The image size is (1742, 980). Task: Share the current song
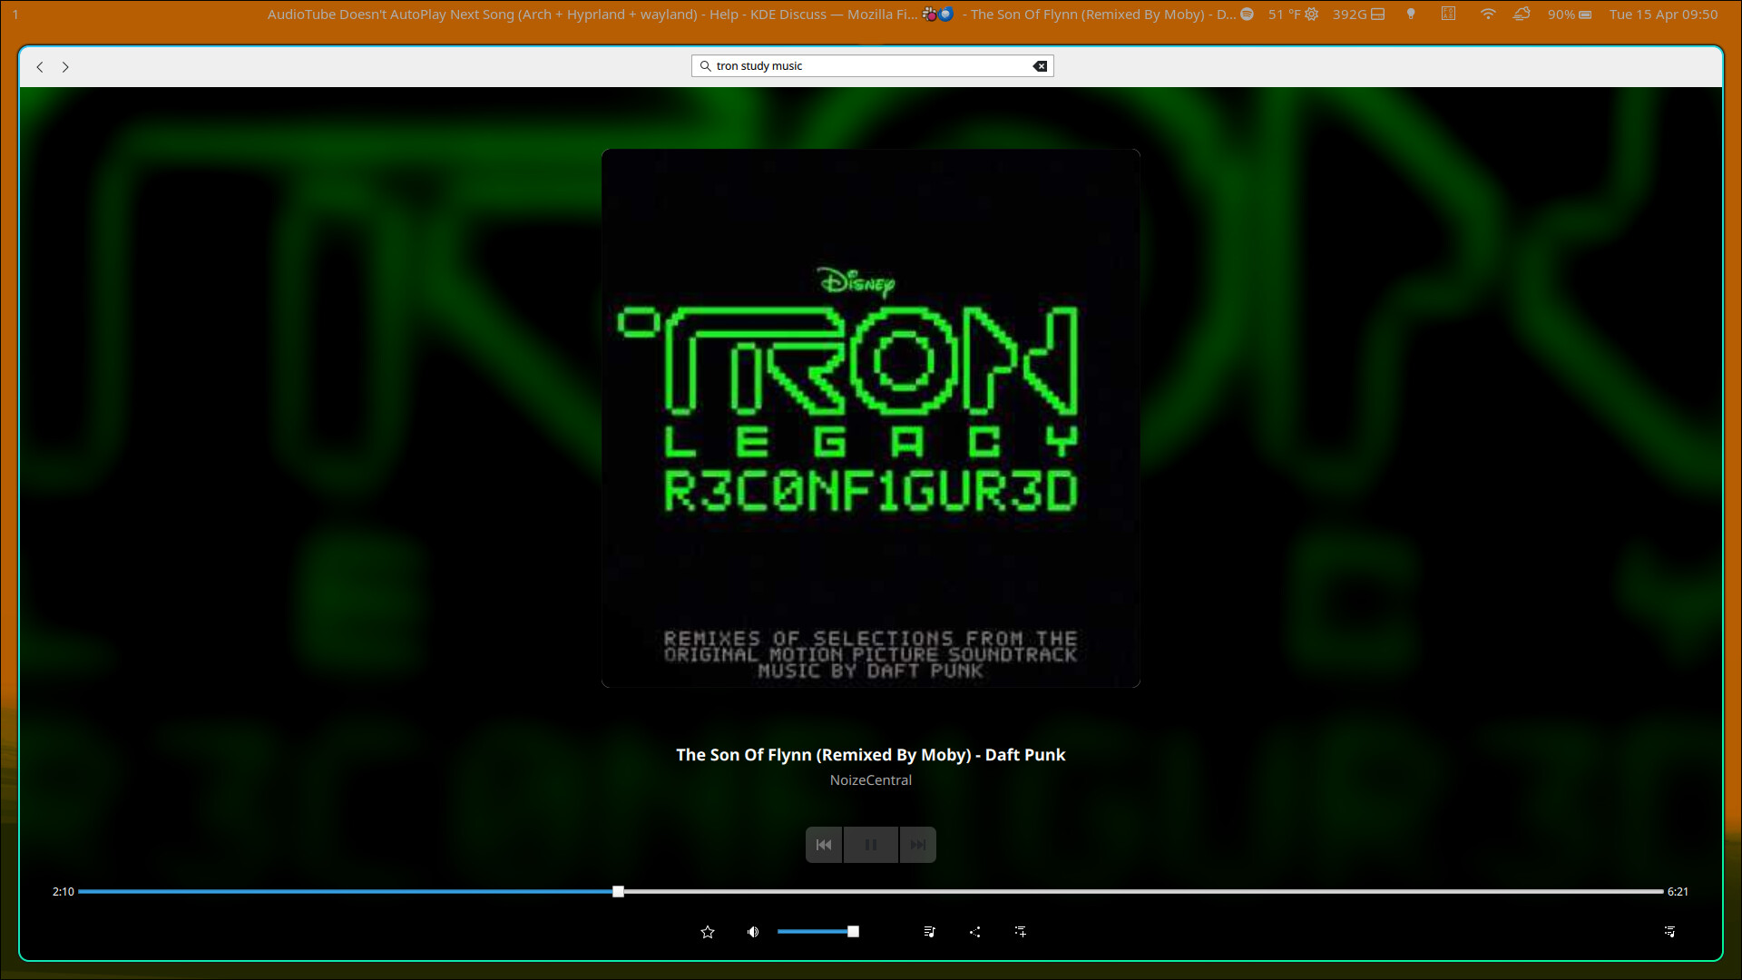click(975, 932)
